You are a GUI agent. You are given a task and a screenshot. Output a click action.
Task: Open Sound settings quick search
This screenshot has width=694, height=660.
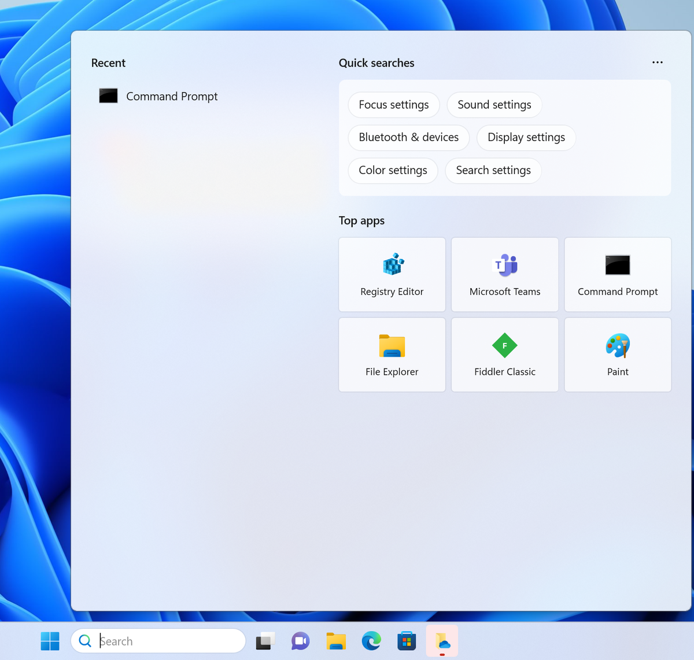[494, 105]
